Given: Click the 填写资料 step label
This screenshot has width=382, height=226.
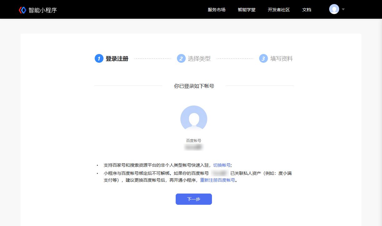Looking at the screenshot, I should coord(282,59).
